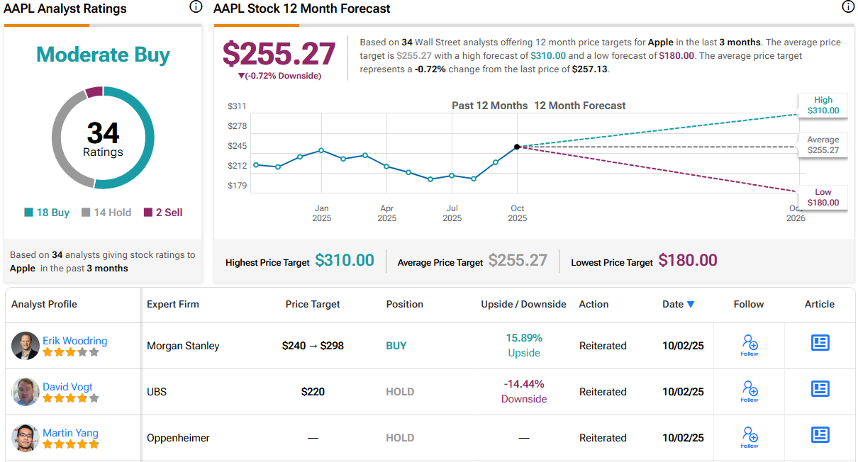Click the Oct 2025 chart data point
Viewport: 858px width, 462px height.
tap(518, 147)
